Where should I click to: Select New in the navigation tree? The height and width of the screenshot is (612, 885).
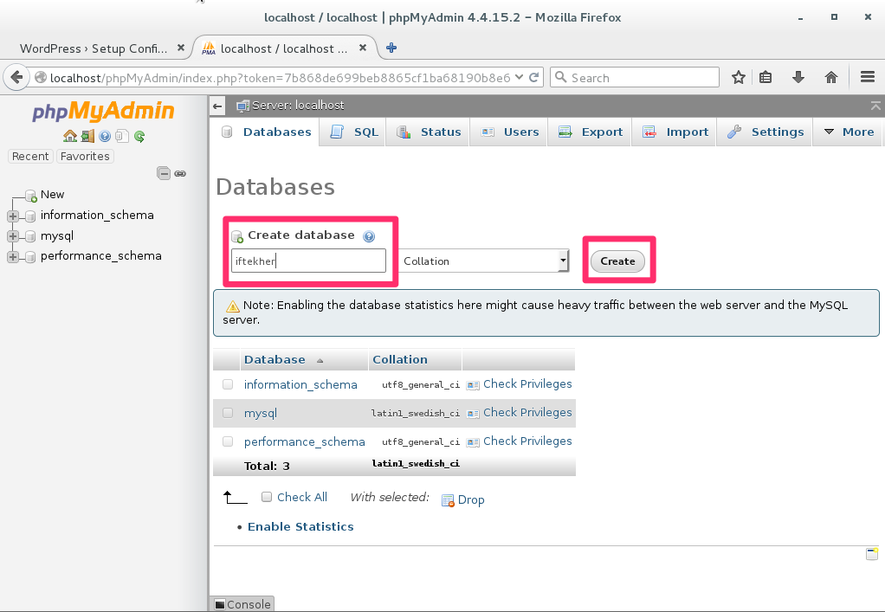click(52, 195)
